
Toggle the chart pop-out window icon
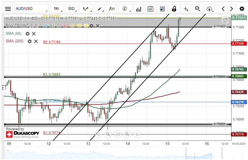tap(225, 20)
